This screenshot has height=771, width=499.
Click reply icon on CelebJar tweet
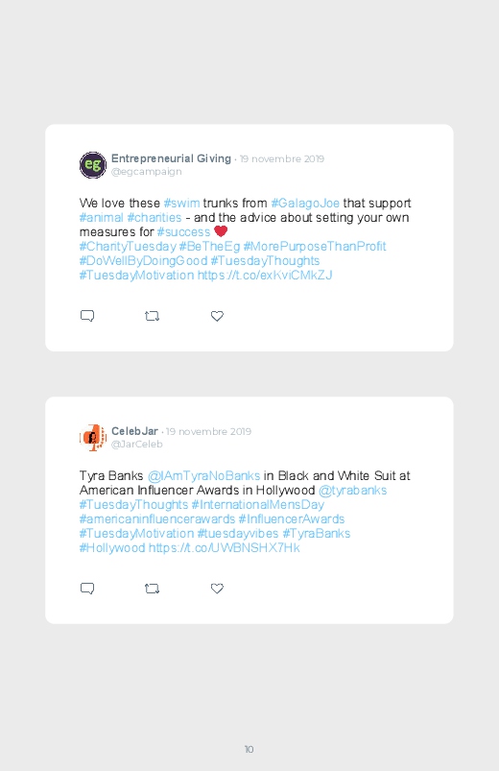click(x=87, y=588)
